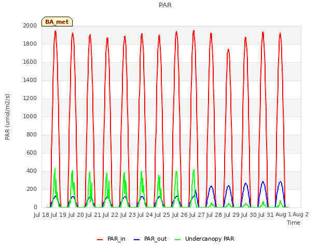332x249 pixels.
Task: Click the Jul 29 x-axis tick label
Action: (232, 215)
